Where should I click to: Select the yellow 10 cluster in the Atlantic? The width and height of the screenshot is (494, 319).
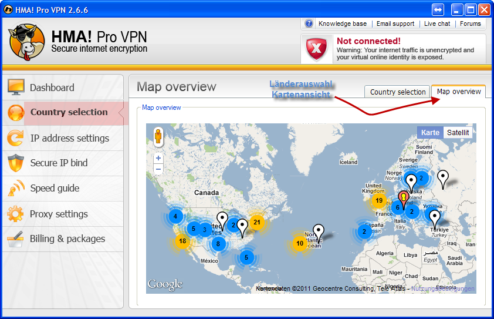300,243
